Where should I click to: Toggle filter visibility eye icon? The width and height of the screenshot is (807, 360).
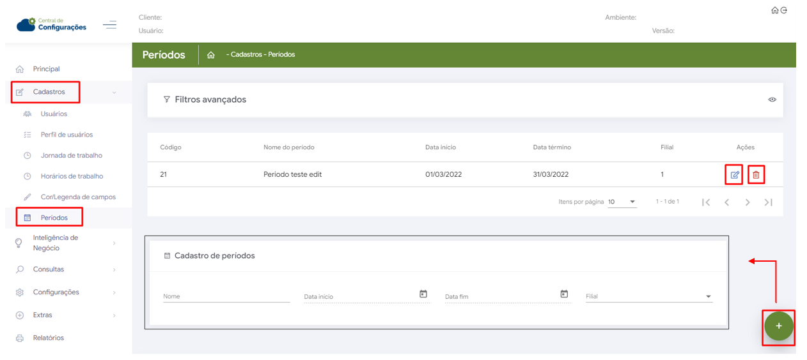(x=772, y=100)
